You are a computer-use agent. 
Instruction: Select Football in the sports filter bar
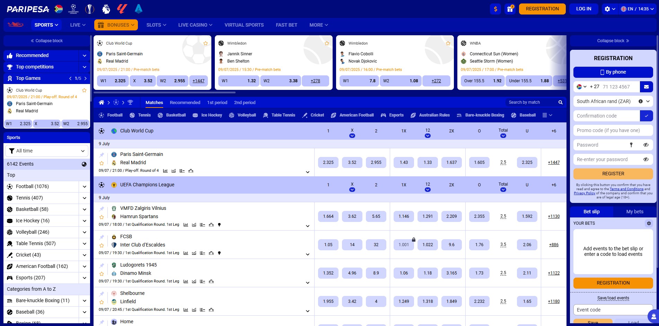click(x=111, y=115)
